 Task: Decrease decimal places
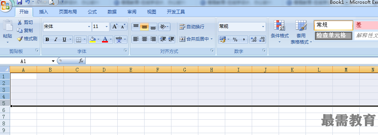click(x=262, y=40)
